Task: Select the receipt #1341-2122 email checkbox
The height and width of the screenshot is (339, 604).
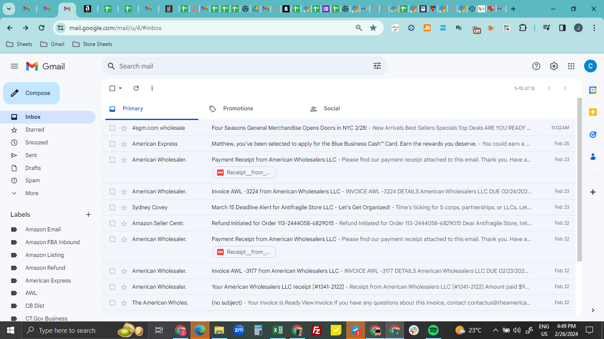Action: point(112,287)
